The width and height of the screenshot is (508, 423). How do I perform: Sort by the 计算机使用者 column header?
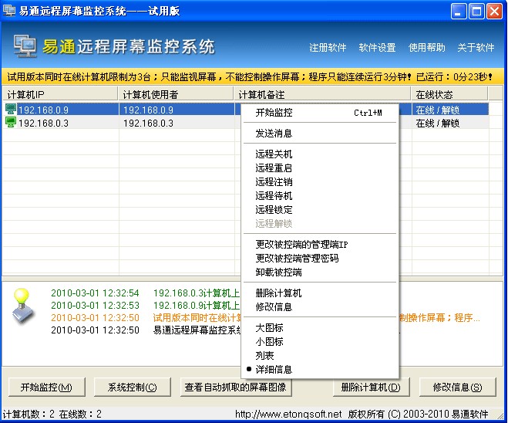coord(176,94)
